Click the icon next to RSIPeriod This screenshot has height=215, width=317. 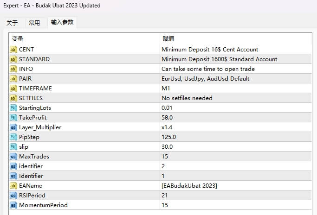13,196
